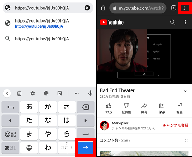Viewport: 192px width, 157px height.
Task: Tap the あ key
Action: tap(29, 107)
